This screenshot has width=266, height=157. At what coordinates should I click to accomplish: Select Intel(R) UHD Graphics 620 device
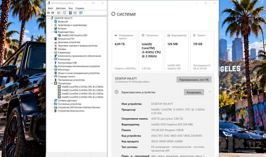tap(74, 35)
